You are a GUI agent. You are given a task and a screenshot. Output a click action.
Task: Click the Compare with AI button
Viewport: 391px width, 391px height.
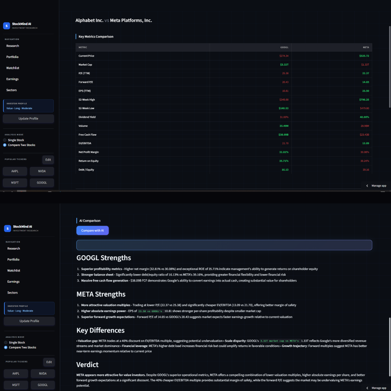pos(92,230)
